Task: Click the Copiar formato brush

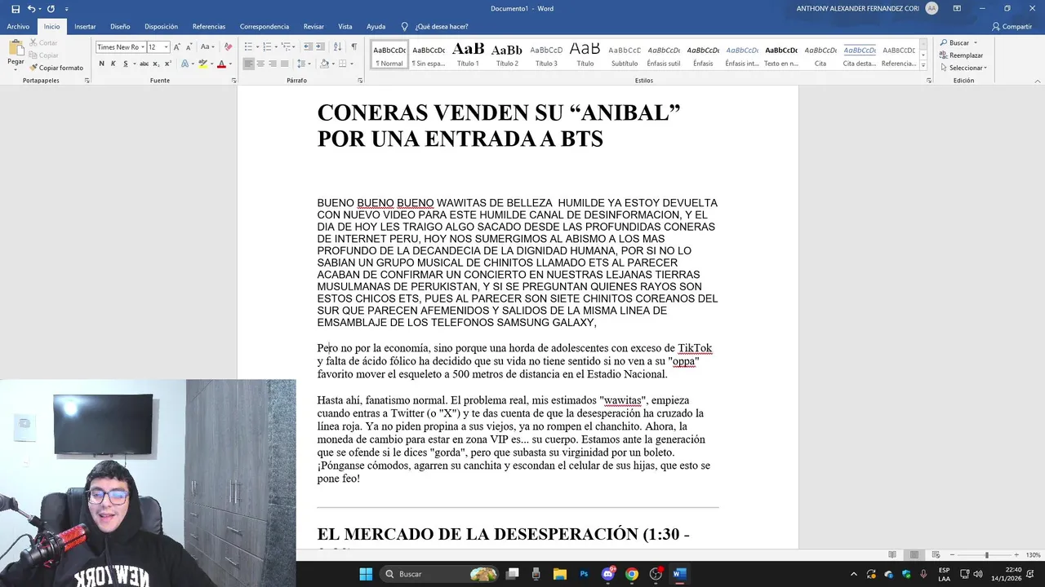Action: pyautogui.click(x=56, y=68)
